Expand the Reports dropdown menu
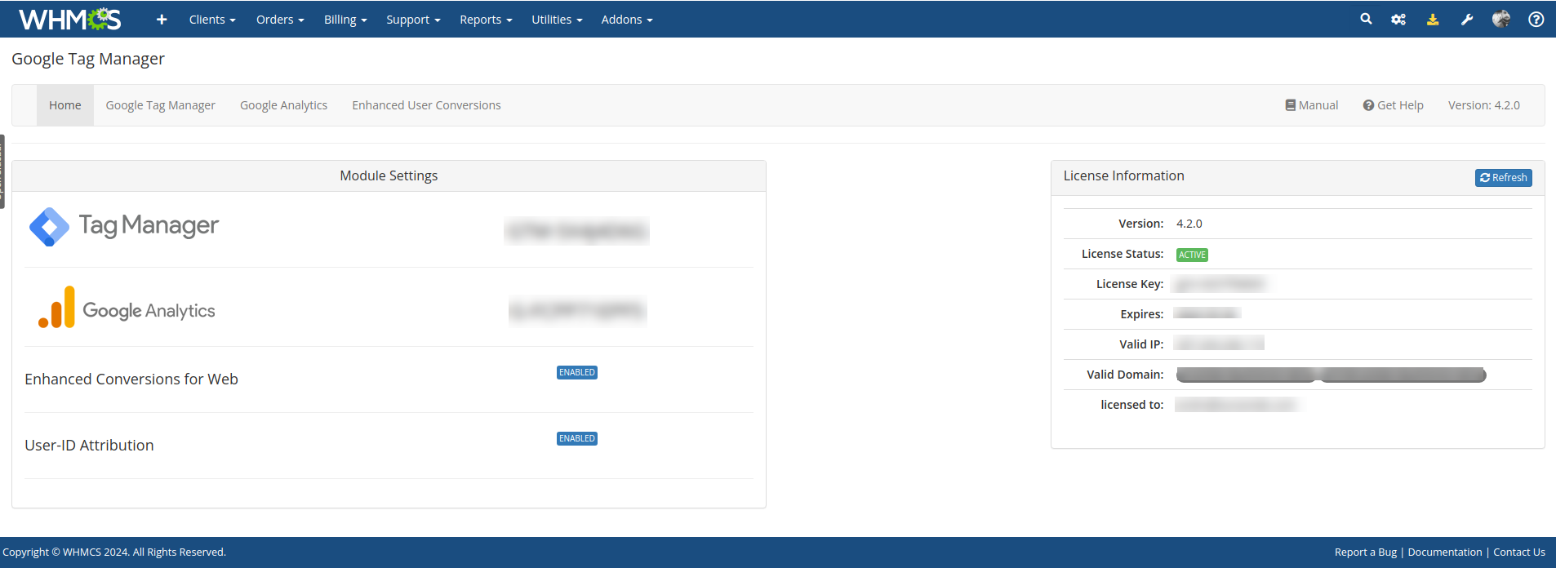Viewport: 1556px width, 568px height. pos(486,20)
